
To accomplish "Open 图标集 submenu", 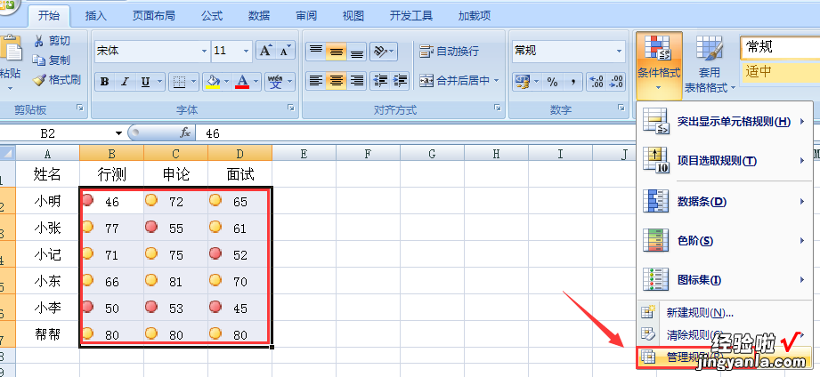I will 725,280.
